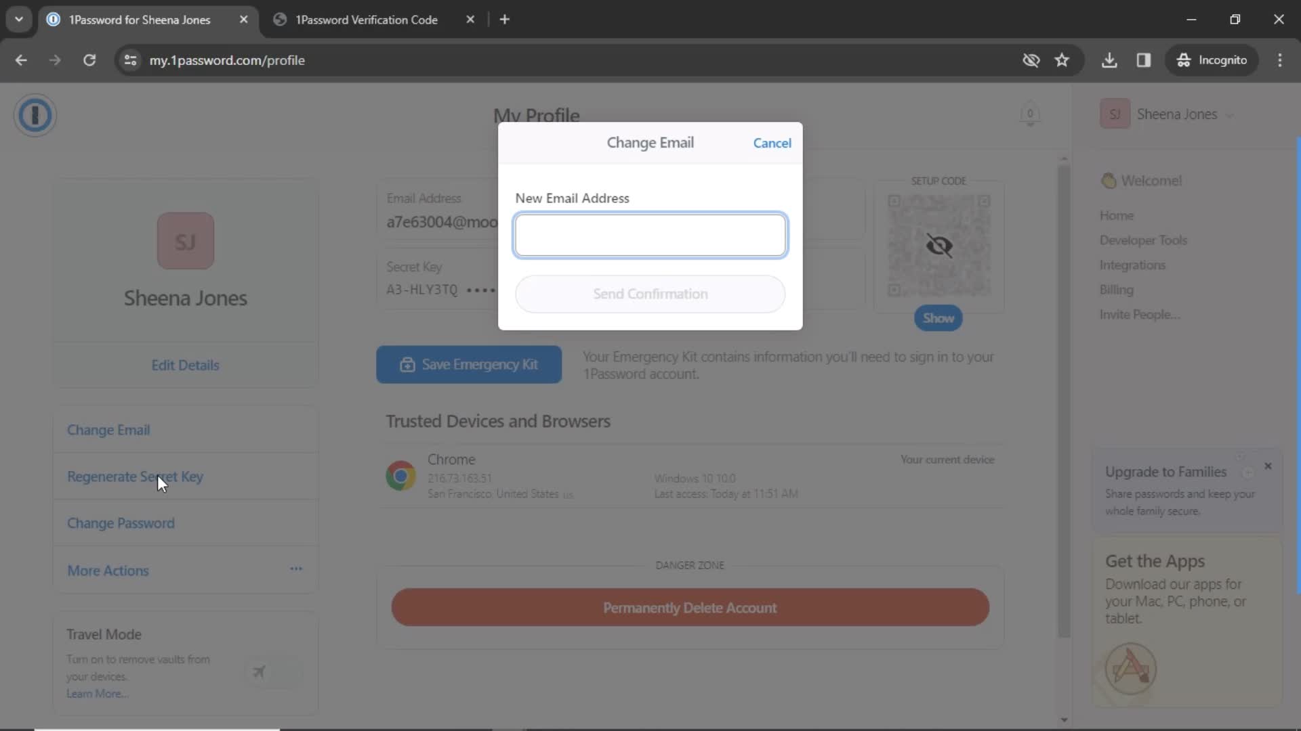Click the Send Confirmation button

tap(650, 293)
